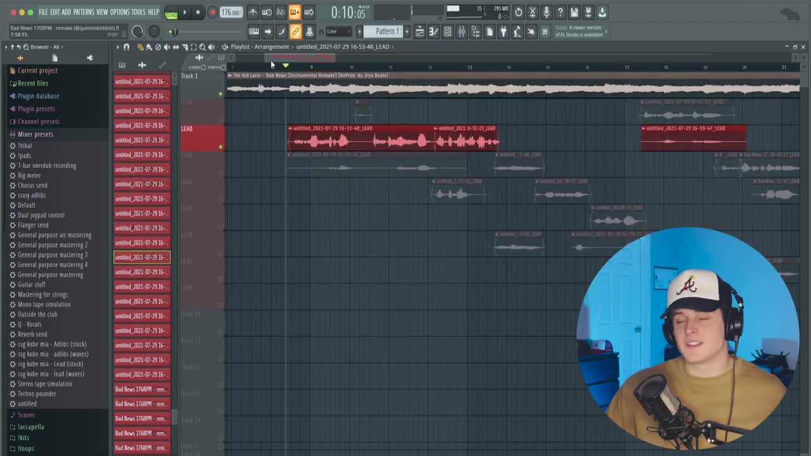Open the playlist view button

tap(419, 32)
